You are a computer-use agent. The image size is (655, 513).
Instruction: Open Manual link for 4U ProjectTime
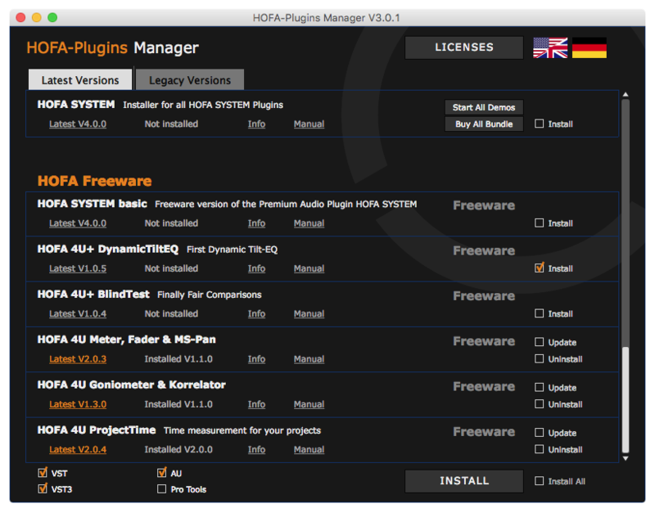point(309,449)
